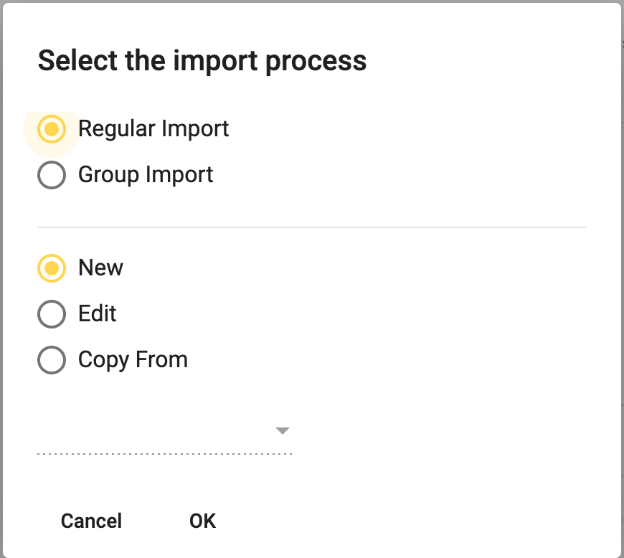The width and height of the screenshot is (624, 558).
Task: Choose the Group Import radio button
Action: tap(52, 175)
